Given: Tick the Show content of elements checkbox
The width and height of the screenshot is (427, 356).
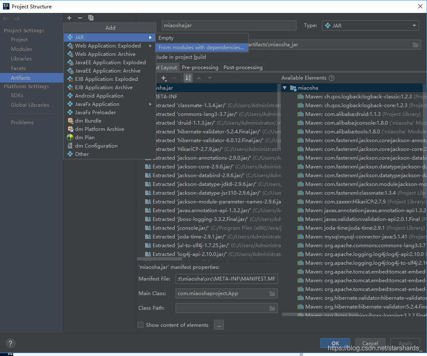Looking at the screenshot, I should tap(141, 325).
